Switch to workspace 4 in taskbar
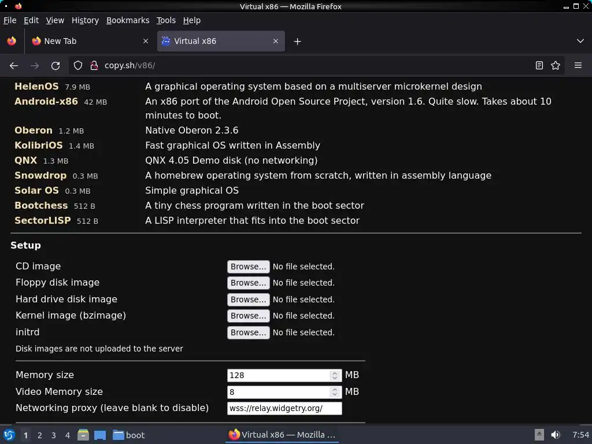The width and height of the screenshot is (592, 444). point(68,435)
